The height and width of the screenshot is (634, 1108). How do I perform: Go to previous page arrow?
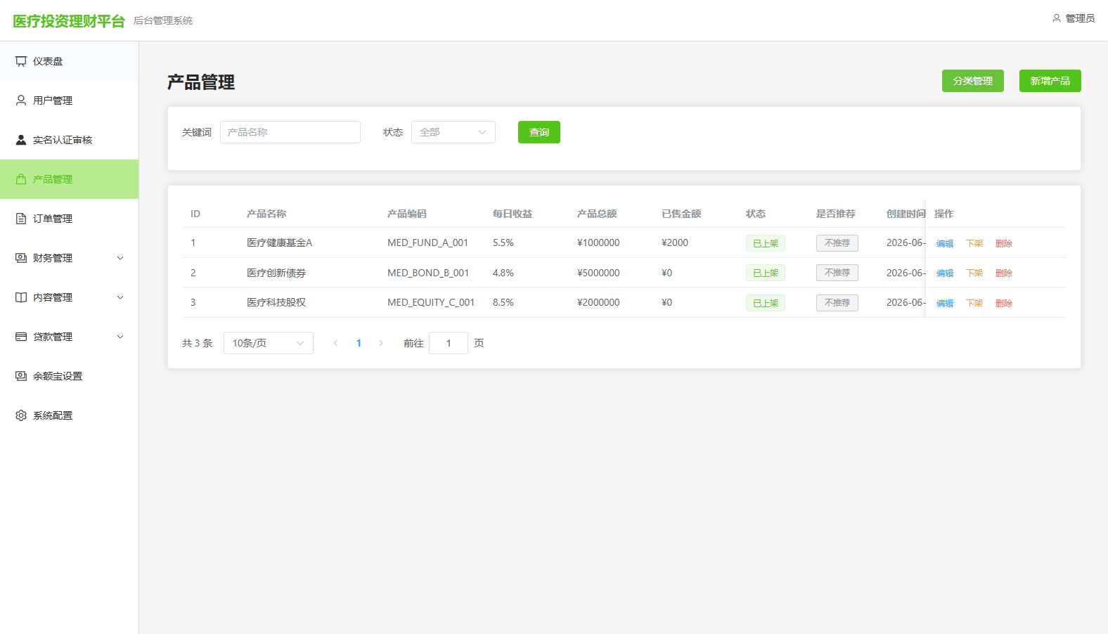point(336,343)
